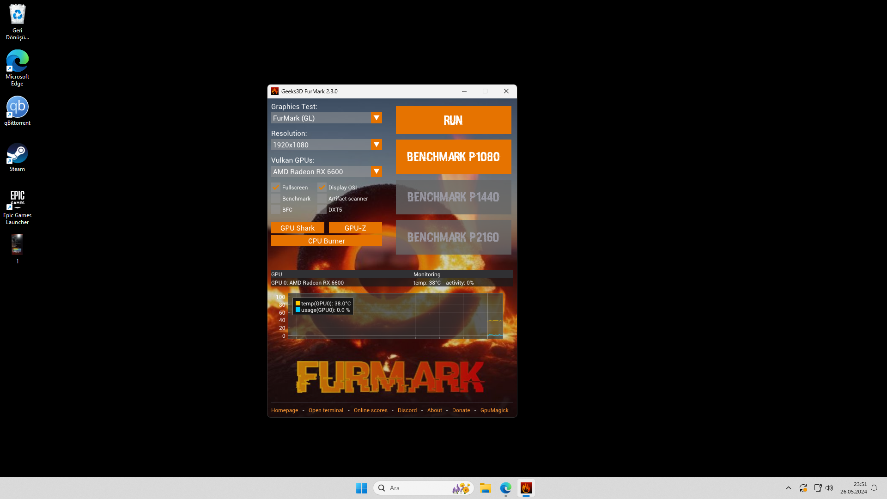Click the GPU 0: AMD Radeon RX 6600 text
Viewport: 887px width, 499px height.
pos(307,283)
